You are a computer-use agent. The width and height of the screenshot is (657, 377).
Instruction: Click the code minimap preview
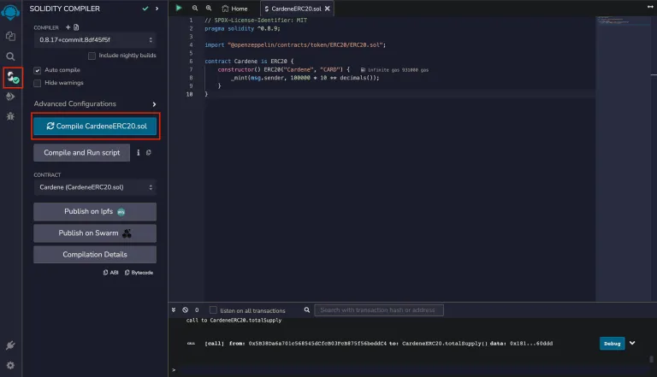(x=623, y=21)
